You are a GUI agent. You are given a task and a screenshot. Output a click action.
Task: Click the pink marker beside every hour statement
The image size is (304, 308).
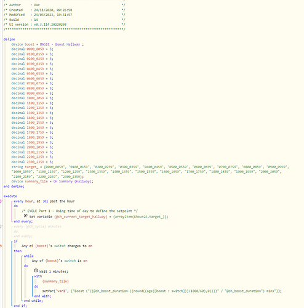1,201
